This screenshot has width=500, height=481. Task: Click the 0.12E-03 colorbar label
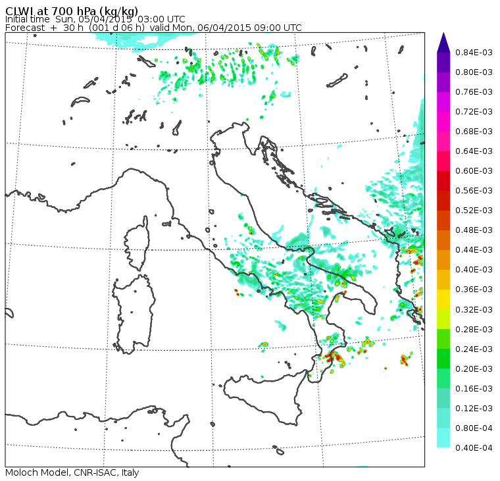[474, 409]
